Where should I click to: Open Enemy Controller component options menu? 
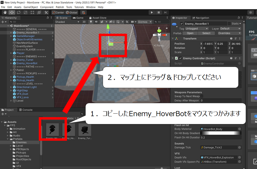(x=240, y=58)
